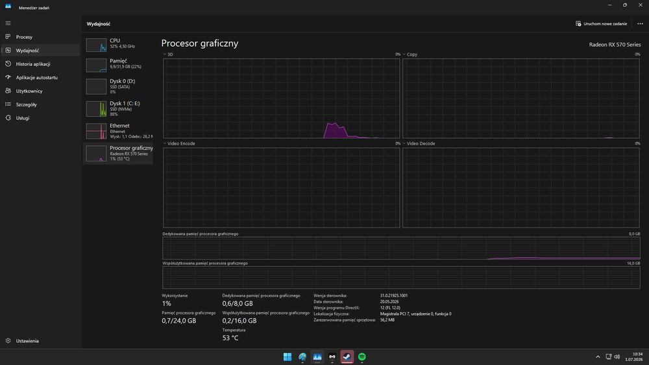Click the volume tray icon
The width and height of the screenshot is (649, 365).
click(x=617, y=357)
